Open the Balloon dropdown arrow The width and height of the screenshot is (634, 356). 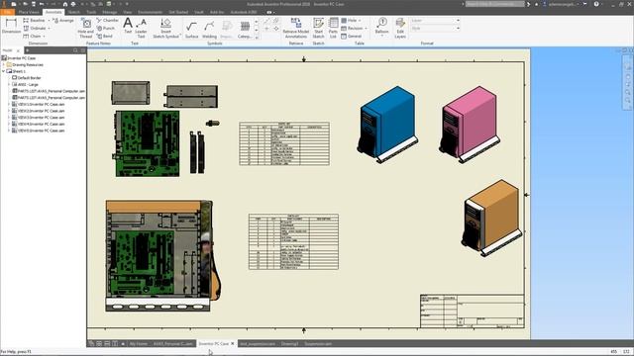click(x=381, y=37)
